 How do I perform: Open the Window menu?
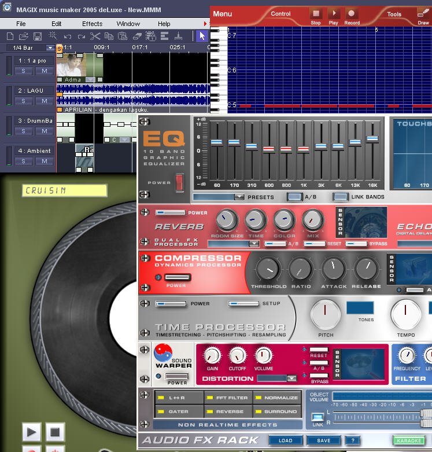[128, 24]
